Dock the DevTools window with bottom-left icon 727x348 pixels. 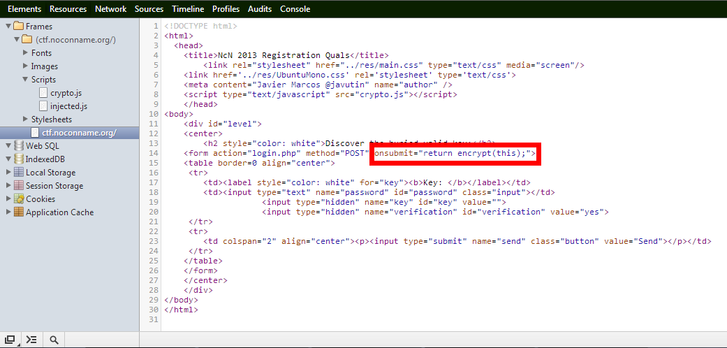pyautogui.click(x=10, y=340)
